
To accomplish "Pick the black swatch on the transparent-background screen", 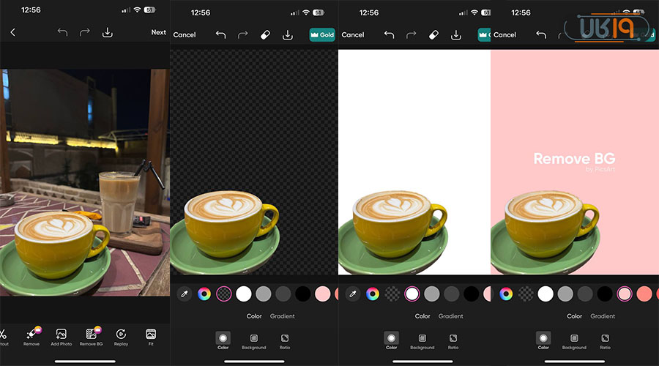I will (302, 294).
